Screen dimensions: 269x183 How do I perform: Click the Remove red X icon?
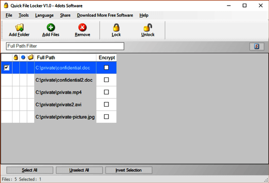pyautogui.click(x=82, y=28)
